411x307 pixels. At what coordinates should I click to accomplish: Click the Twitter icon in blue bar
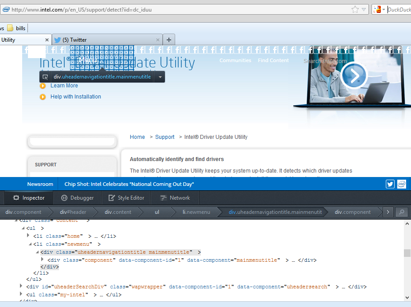click(390, 184)
